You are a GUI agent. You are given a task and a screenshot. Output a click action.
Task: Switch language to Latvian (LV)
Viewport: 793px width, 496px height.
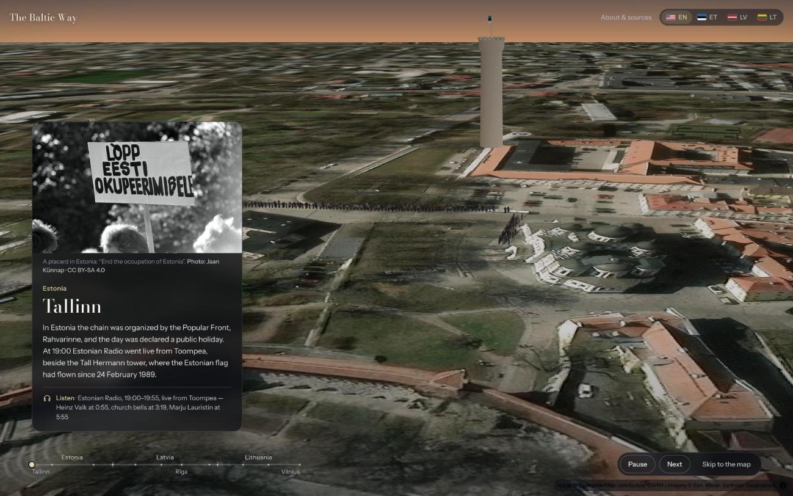coord(737,17)
